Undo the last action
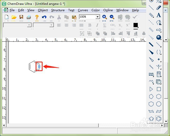 coord(44,17)
